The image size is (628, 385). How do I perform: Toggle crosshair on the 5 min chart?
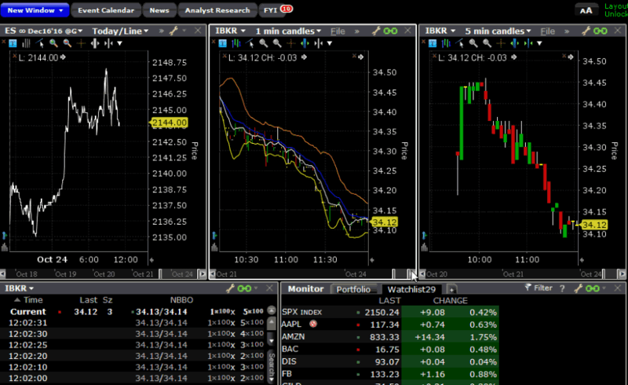tap(501, 43)
